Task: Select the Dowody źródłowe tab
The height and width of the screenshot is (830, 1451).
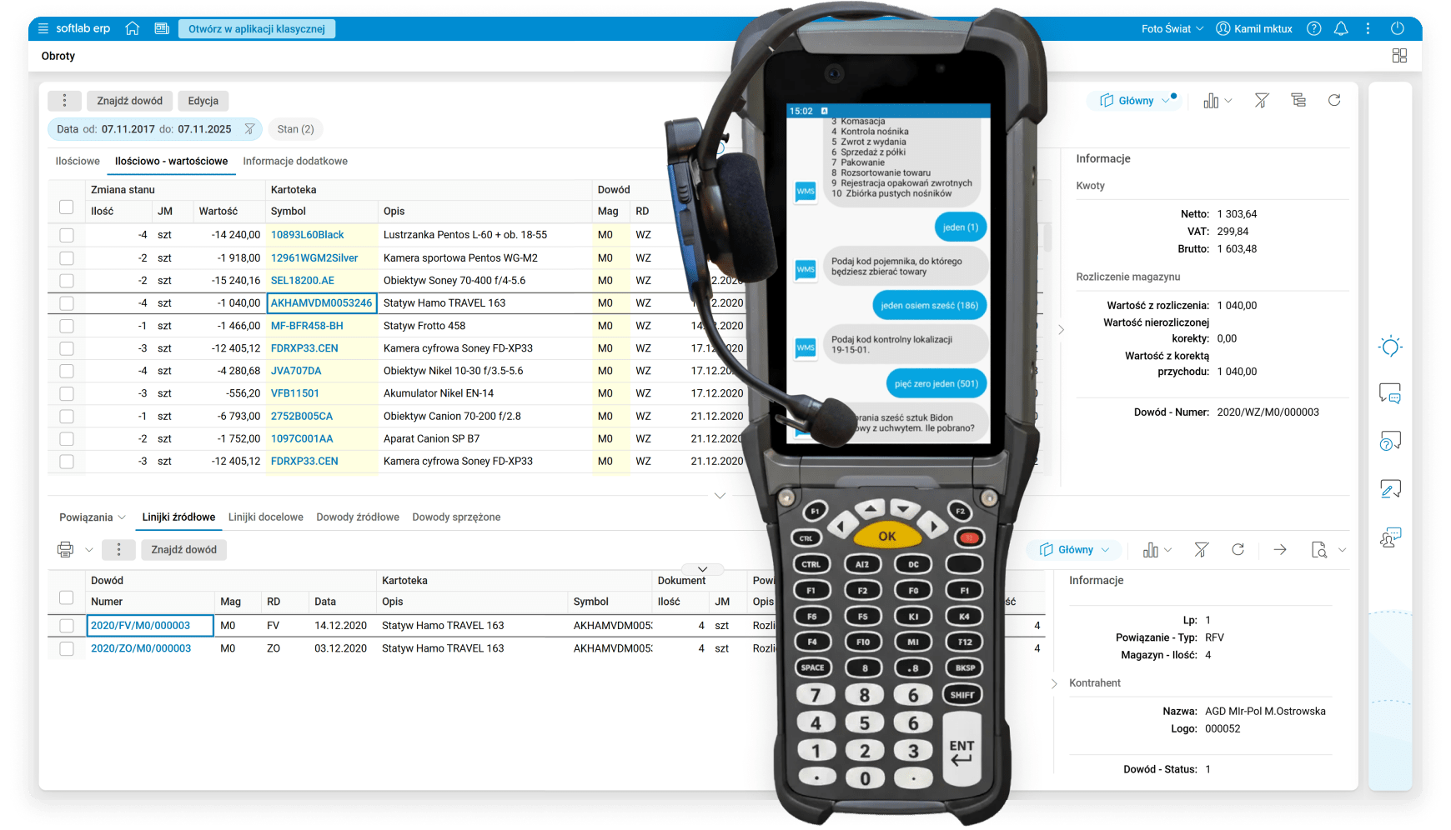Action: point(358,517)
